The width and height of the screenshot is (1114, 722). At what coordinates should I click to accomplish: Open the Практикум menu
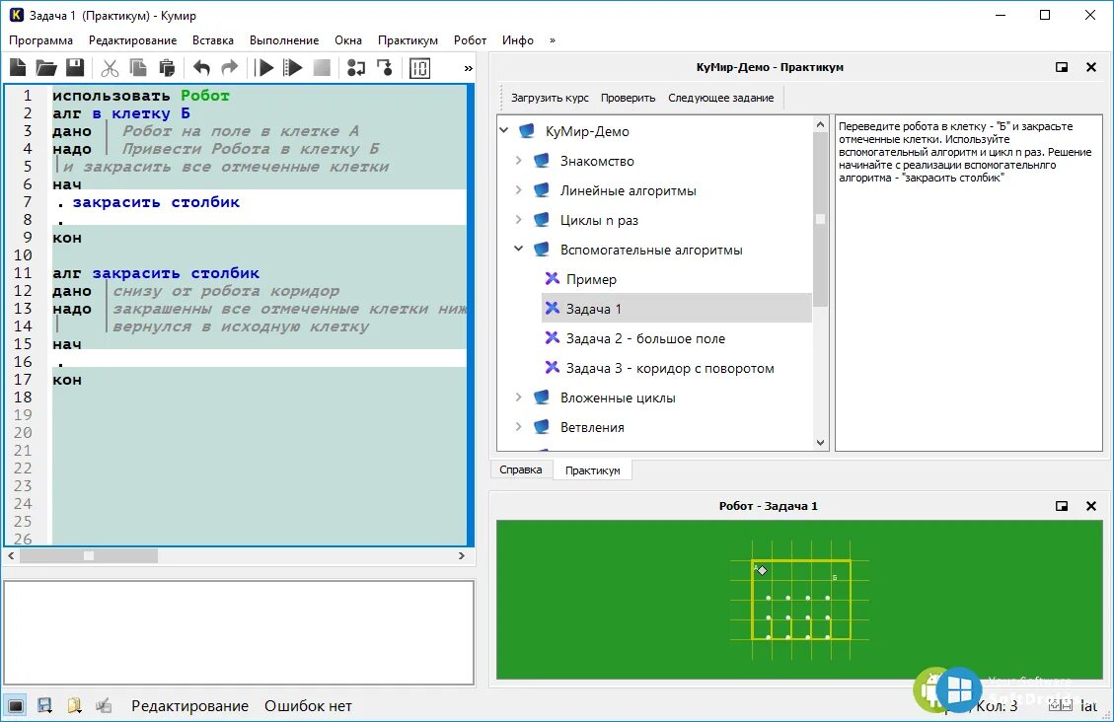click(x=408, y=40)
